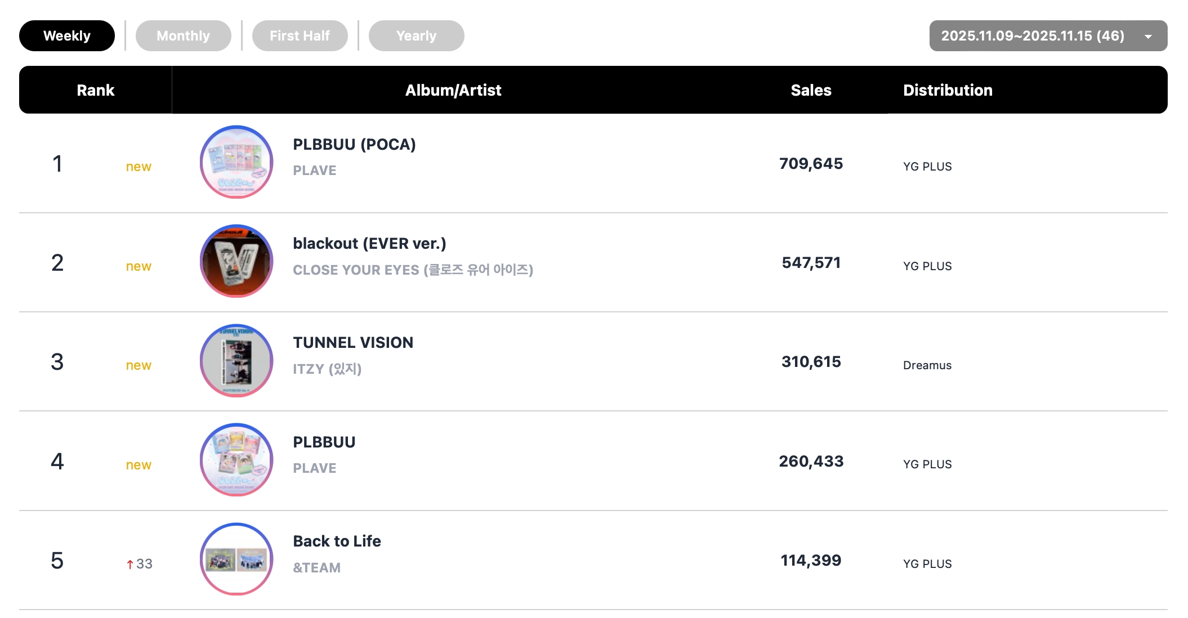The width and height of the screenshot is (1188, 618).
Task: Show the Yearly chart tab
Action: coord(416,36)
